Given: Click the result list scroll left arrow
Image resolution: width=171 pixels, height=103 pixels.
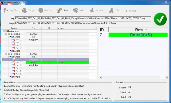Looking at the screenshot, I should (100, 78).
